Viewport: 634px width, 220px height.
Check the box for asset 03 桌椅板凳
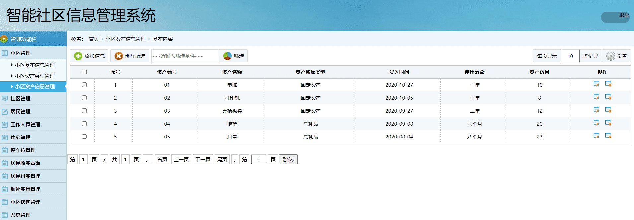click(84, 111)
